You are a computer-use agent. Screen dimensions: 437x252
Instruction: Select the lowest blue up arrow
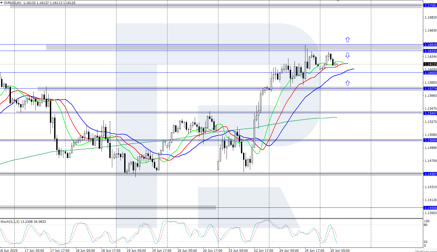(348, 83)
